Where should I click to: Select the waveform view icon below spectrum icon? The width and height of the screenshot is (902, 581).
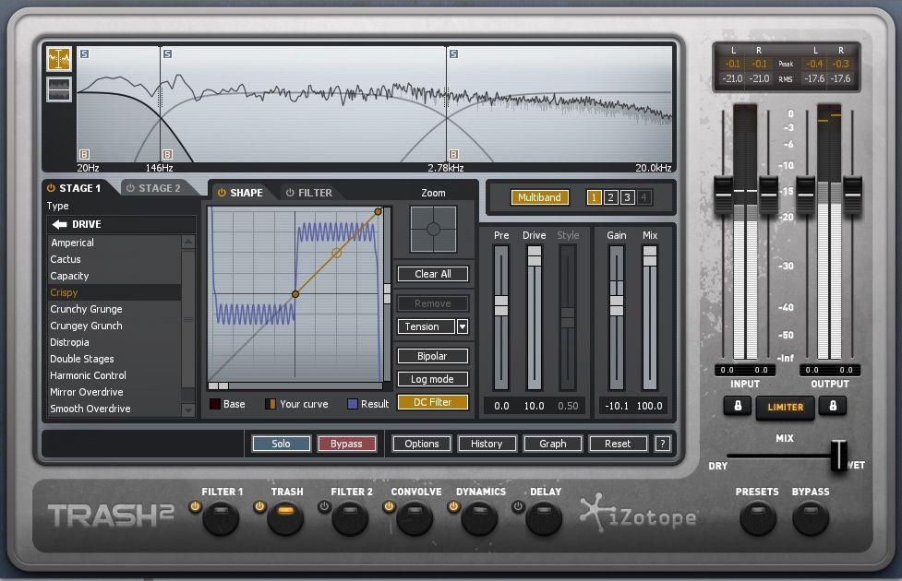pyautogui.click(x=59, y=89)
